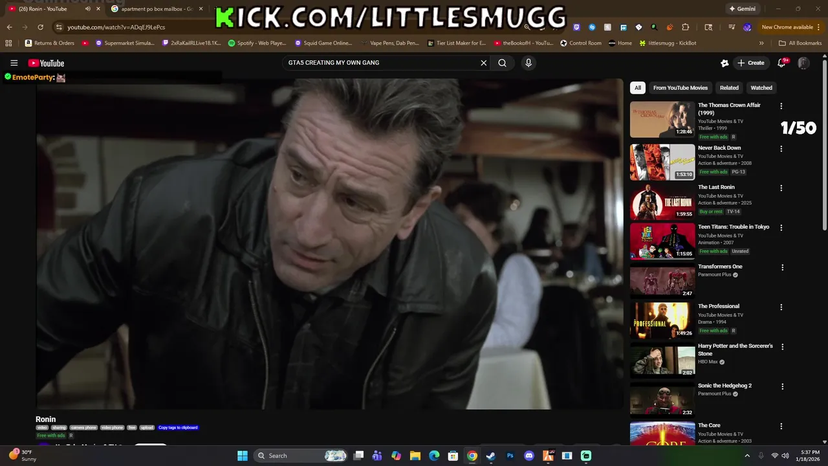
Task: Open All Bookmarks folder
Action: [800, 43]
